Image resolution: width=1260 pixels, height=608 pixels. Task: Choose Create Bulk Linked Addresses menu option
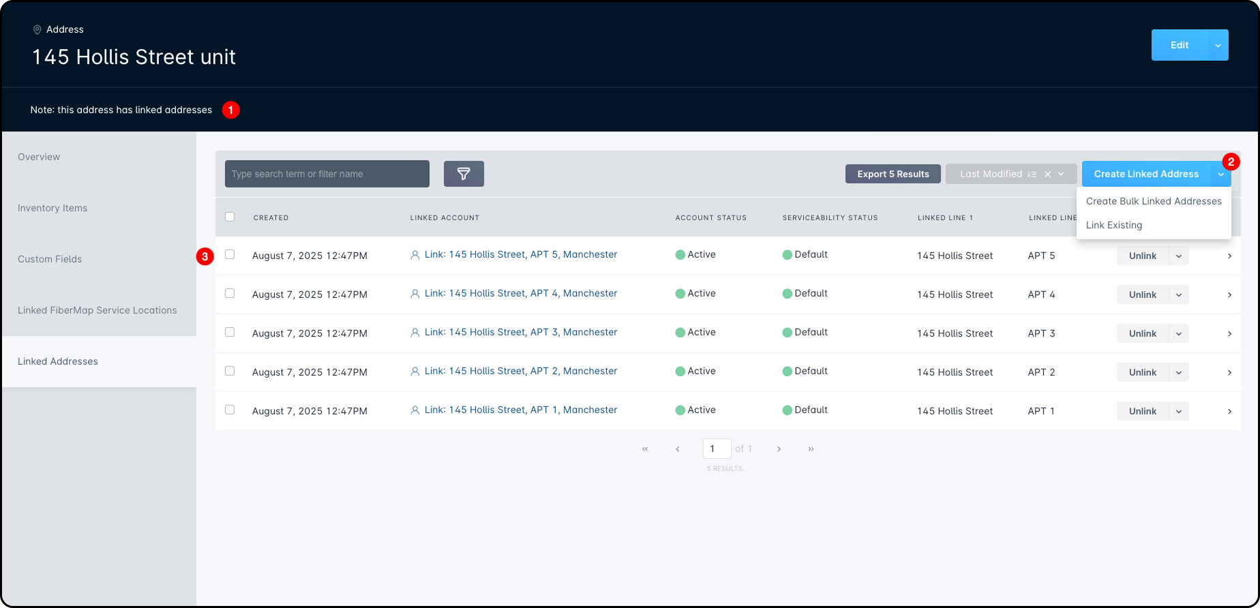tap(1154, 201)
